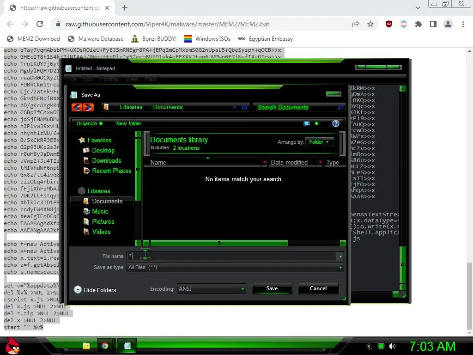This screenshot has width=473, height=355.
Task: Open the Windows ISOs bookmark
Action: coord(207,39)
